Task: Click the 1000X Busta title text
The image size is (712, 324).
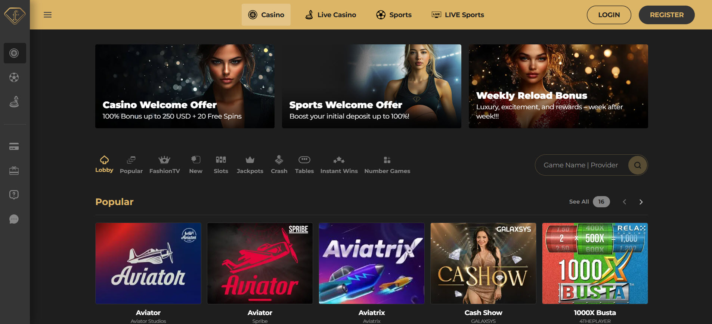Action: coord(595,313)
